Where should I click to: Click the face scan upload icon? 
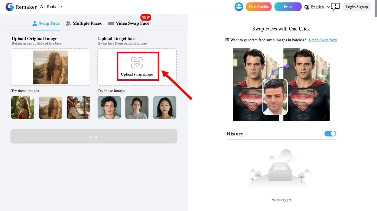[137, 63]
